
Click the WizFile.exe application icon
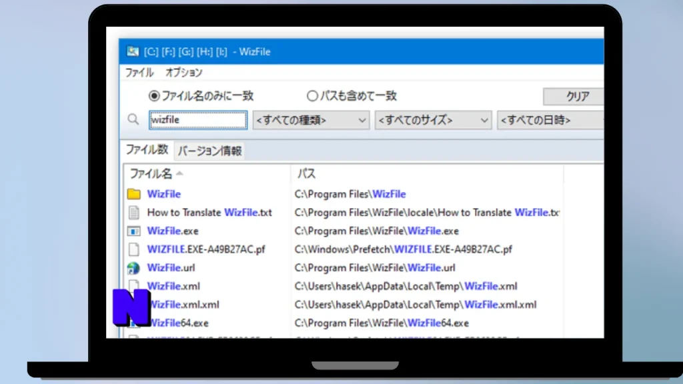tap(133, 231)
